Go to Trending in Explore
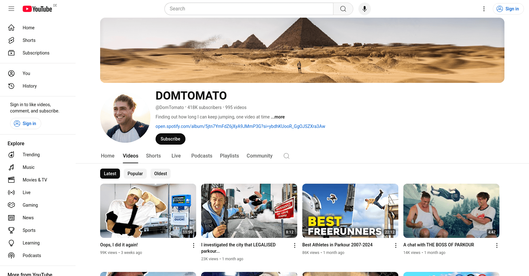 pyautogui.click(x=31, y=155)
